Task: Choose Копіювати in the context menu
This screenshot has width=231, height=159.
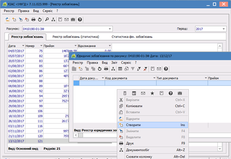Action: pyautogui.click(x=153, y=106)
